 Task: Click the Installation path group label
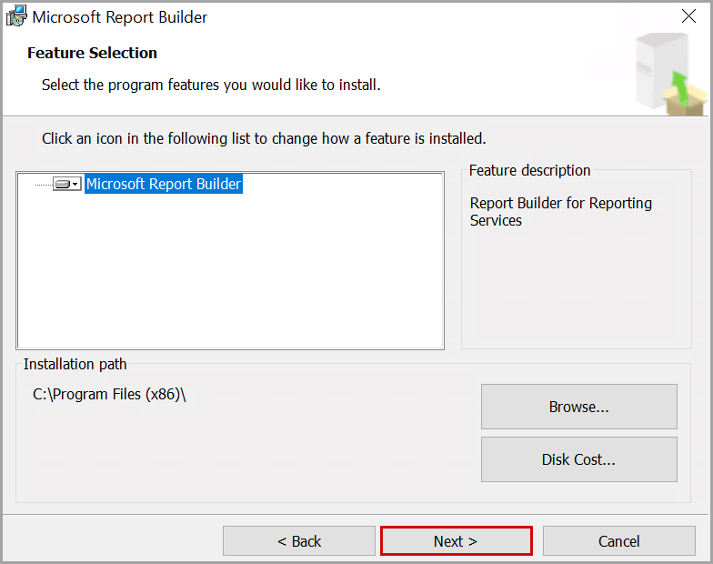tap(75, 364)
